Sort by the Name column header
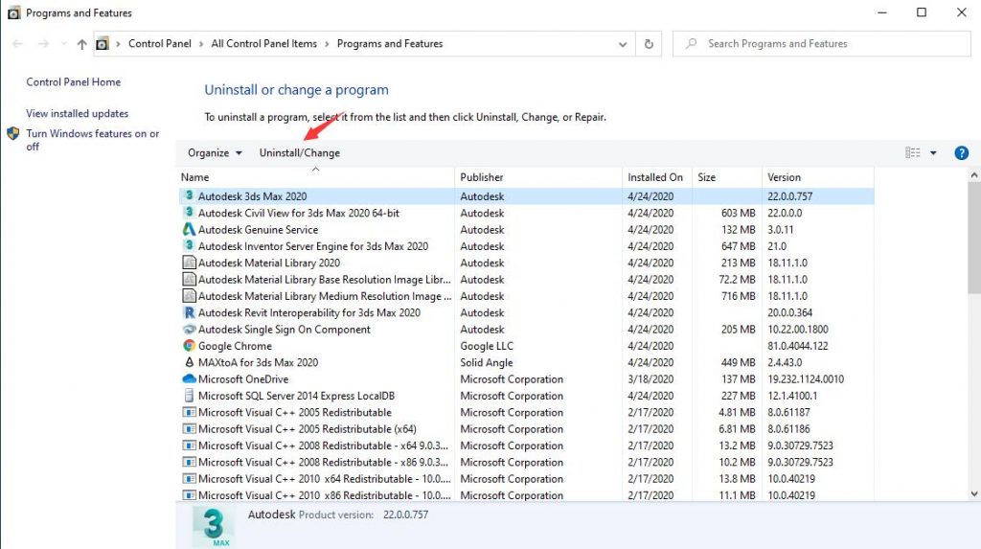 click(x=315, y=177)
